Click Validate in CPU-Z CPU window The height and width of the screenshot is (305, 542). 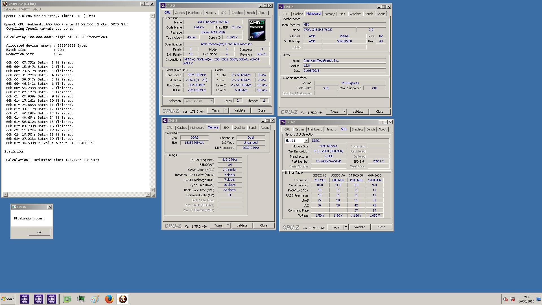pyautogui.click(x=240, y=110)
